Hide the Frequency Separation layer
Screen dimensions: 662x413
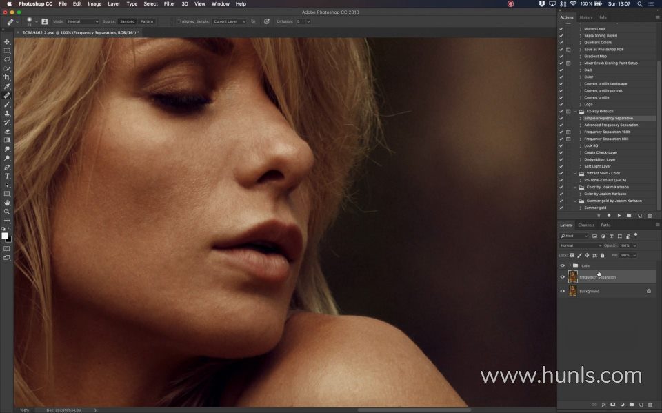[563, 277]
